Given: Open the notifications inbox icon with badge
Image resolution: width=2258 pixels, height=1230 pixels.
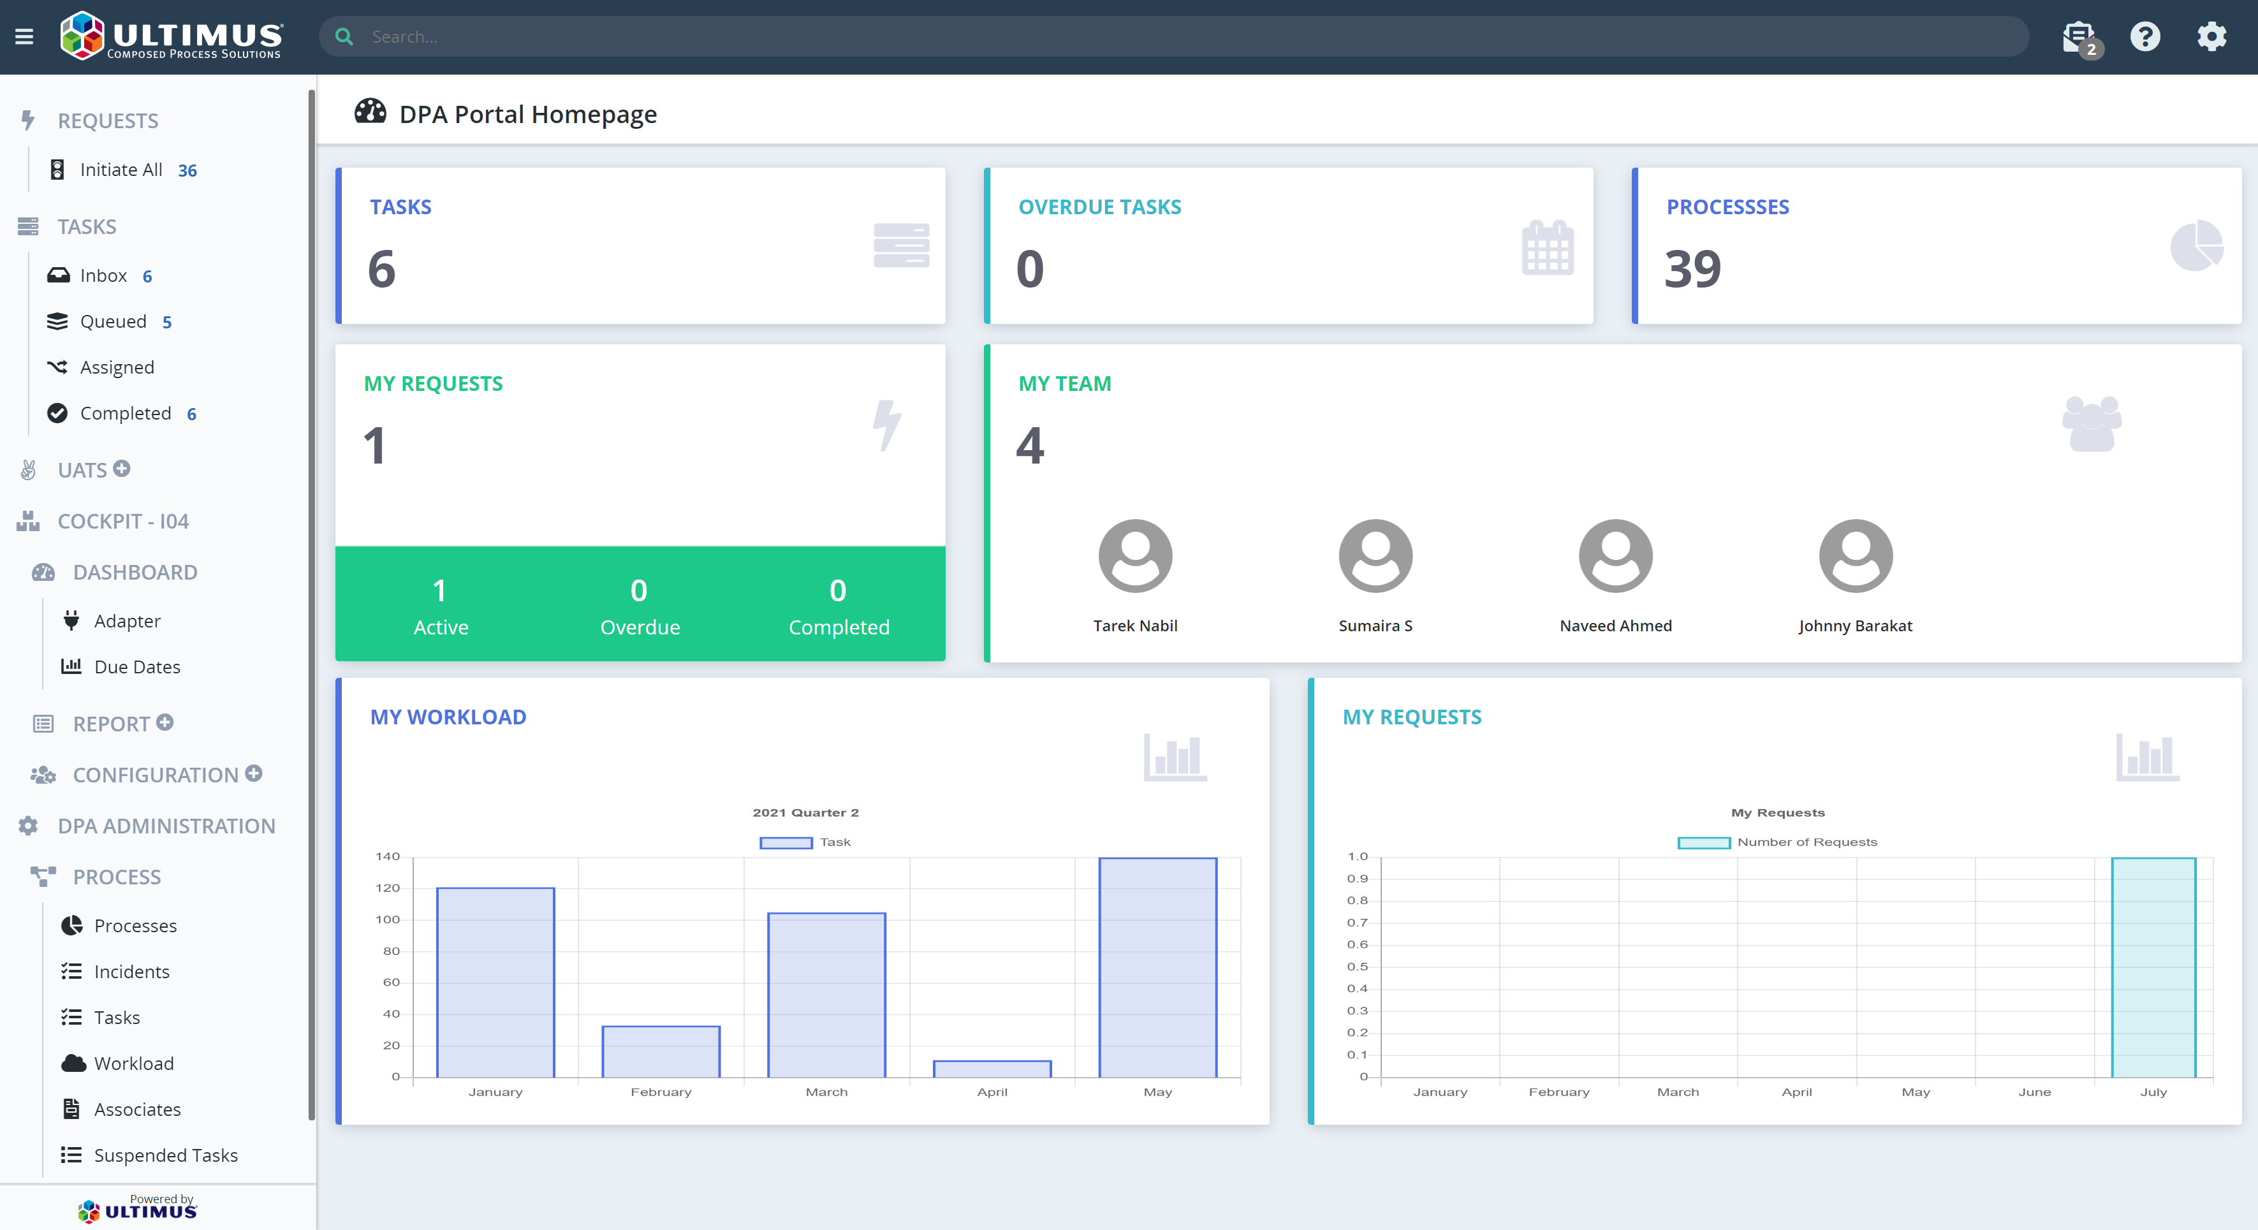Looking at the screenshot, I should tap(2079, 37).
